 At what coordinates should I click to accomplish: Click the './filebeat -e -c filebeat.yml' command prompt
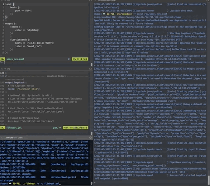tap(42, 184)
